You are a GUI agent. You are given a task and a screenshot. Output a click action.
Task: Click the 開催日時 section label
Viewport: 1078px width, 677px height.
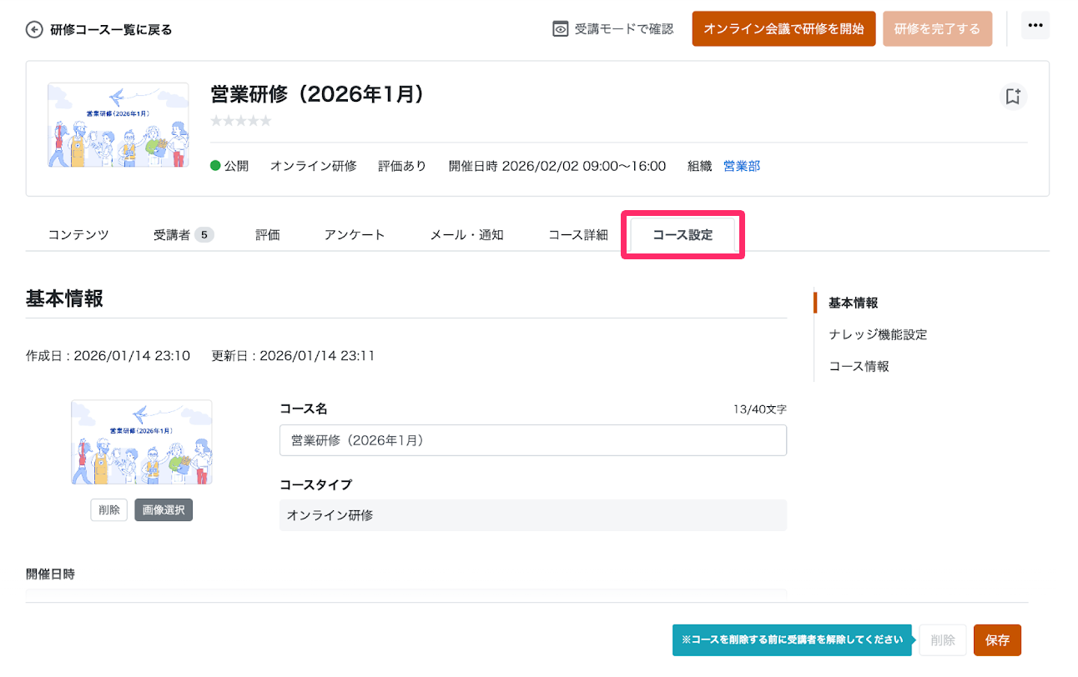50,574
